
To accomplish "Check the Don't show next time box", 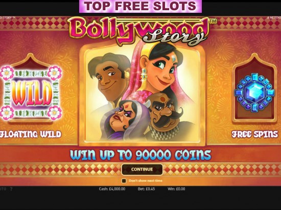I will coord(124,181).
